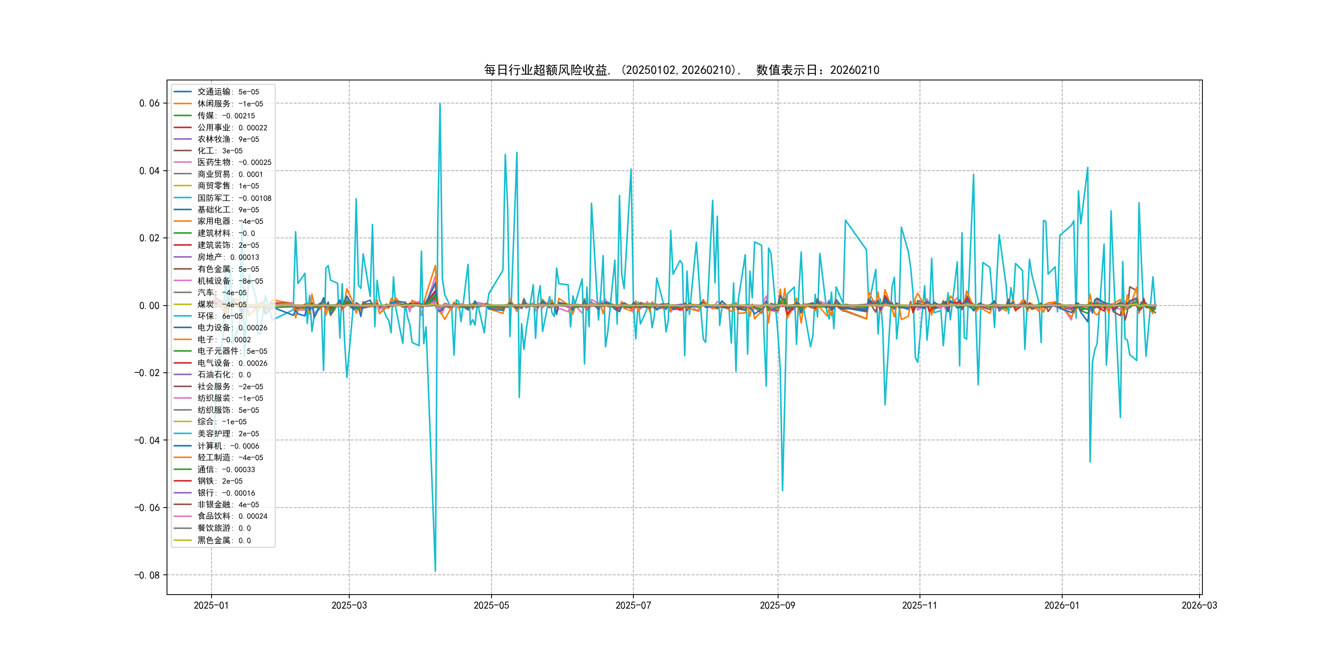
Task: Click the 2025-01 x-axis tick label
Action: [x=211, y=605]
